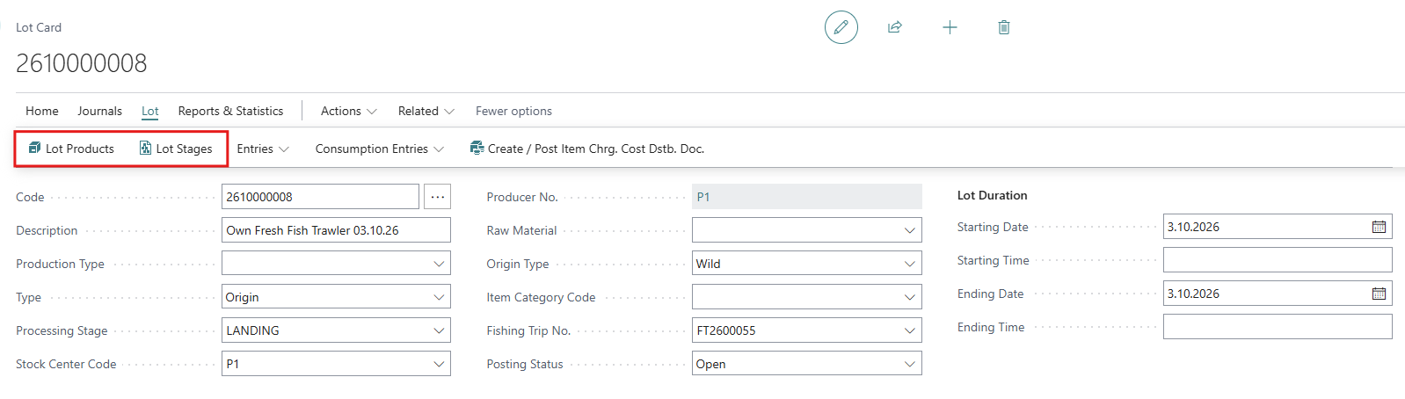Click the pencil edit icon
This screenshot has height=399, width=1405.
pyautogui.click(x=841, y=27)
